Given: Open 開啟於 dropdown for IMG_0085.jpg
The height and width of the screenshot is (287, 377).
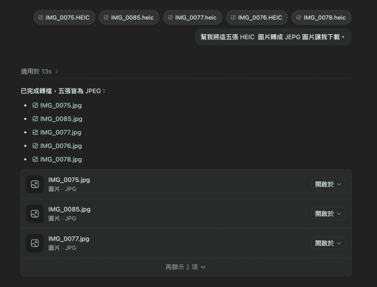Looking at the screenshot, I should tap(328, 214).
